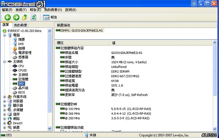Click the 伺服器 icon in the tree
This screenshot has height=138, width=219.
pos(9,101)
